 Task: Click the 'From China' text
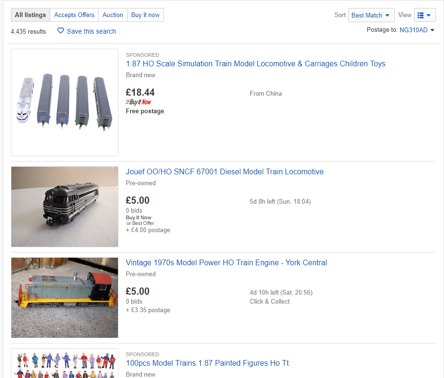tap(266, 93)
